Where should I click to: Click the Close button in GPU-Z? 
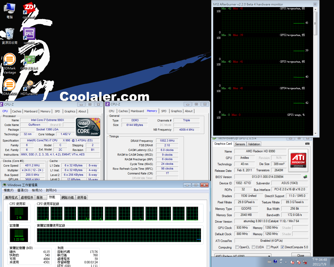[301, 255]
